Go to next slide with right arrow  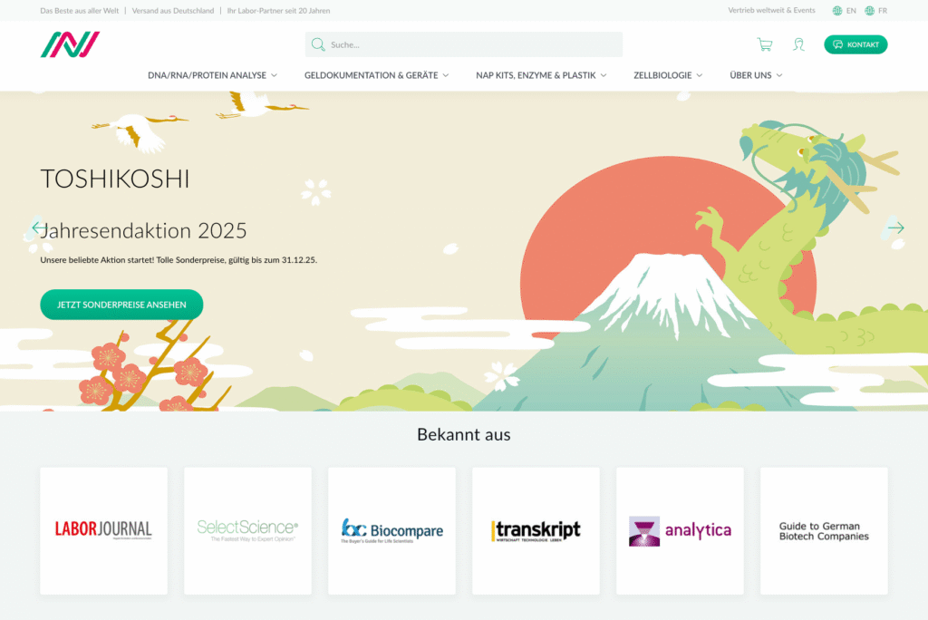(x=895, y=228)
